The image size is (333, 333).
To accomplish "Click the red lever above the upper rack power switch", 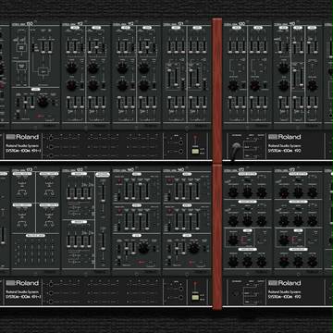I will [195, 140].
